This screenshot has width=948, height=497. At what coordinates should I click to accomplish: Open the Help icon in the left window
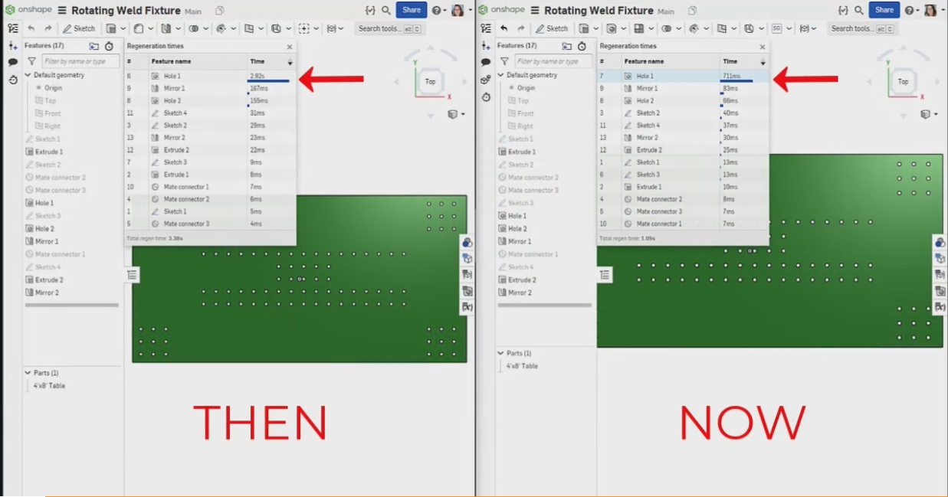(436, 10)
